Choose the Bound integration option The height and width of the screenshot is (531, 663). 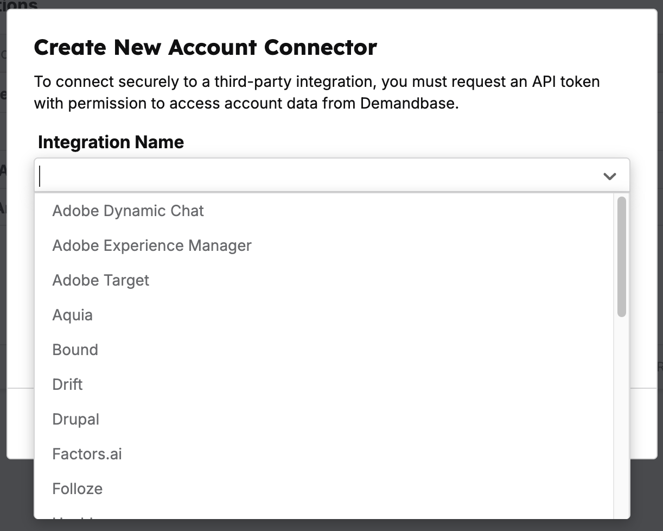pos(324,350)
